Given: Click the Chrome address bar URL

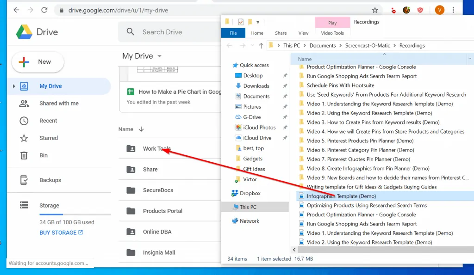Looking at the screenshot, I should pos(118,10).
